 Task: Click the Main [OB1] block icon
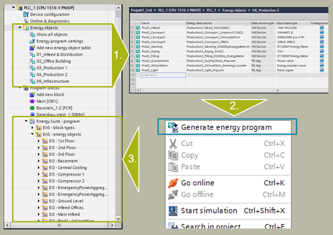[x=33, y=101]
